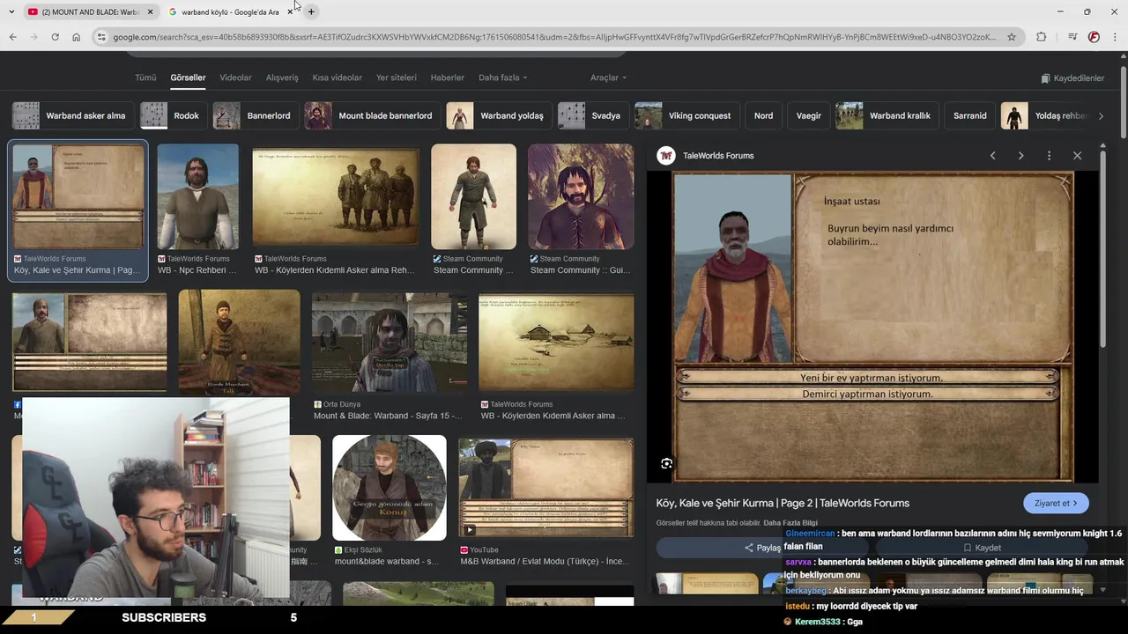Expand the Araçlar tools dropdown
This screenshot has height=634, width=1128.
pyautogui.click(x=608, y=77)
